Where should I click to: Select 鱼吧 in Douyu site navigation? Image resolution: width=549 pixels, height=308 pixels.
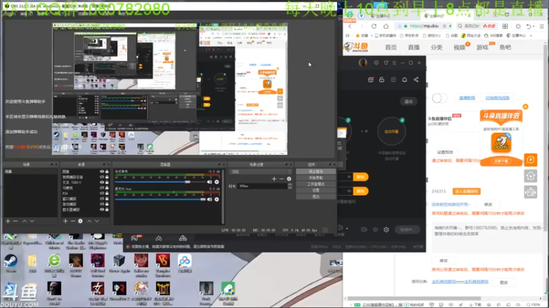(505, 47)
